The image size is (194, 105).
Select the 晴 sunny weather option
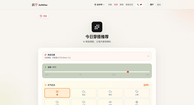(x=57, y=93)
